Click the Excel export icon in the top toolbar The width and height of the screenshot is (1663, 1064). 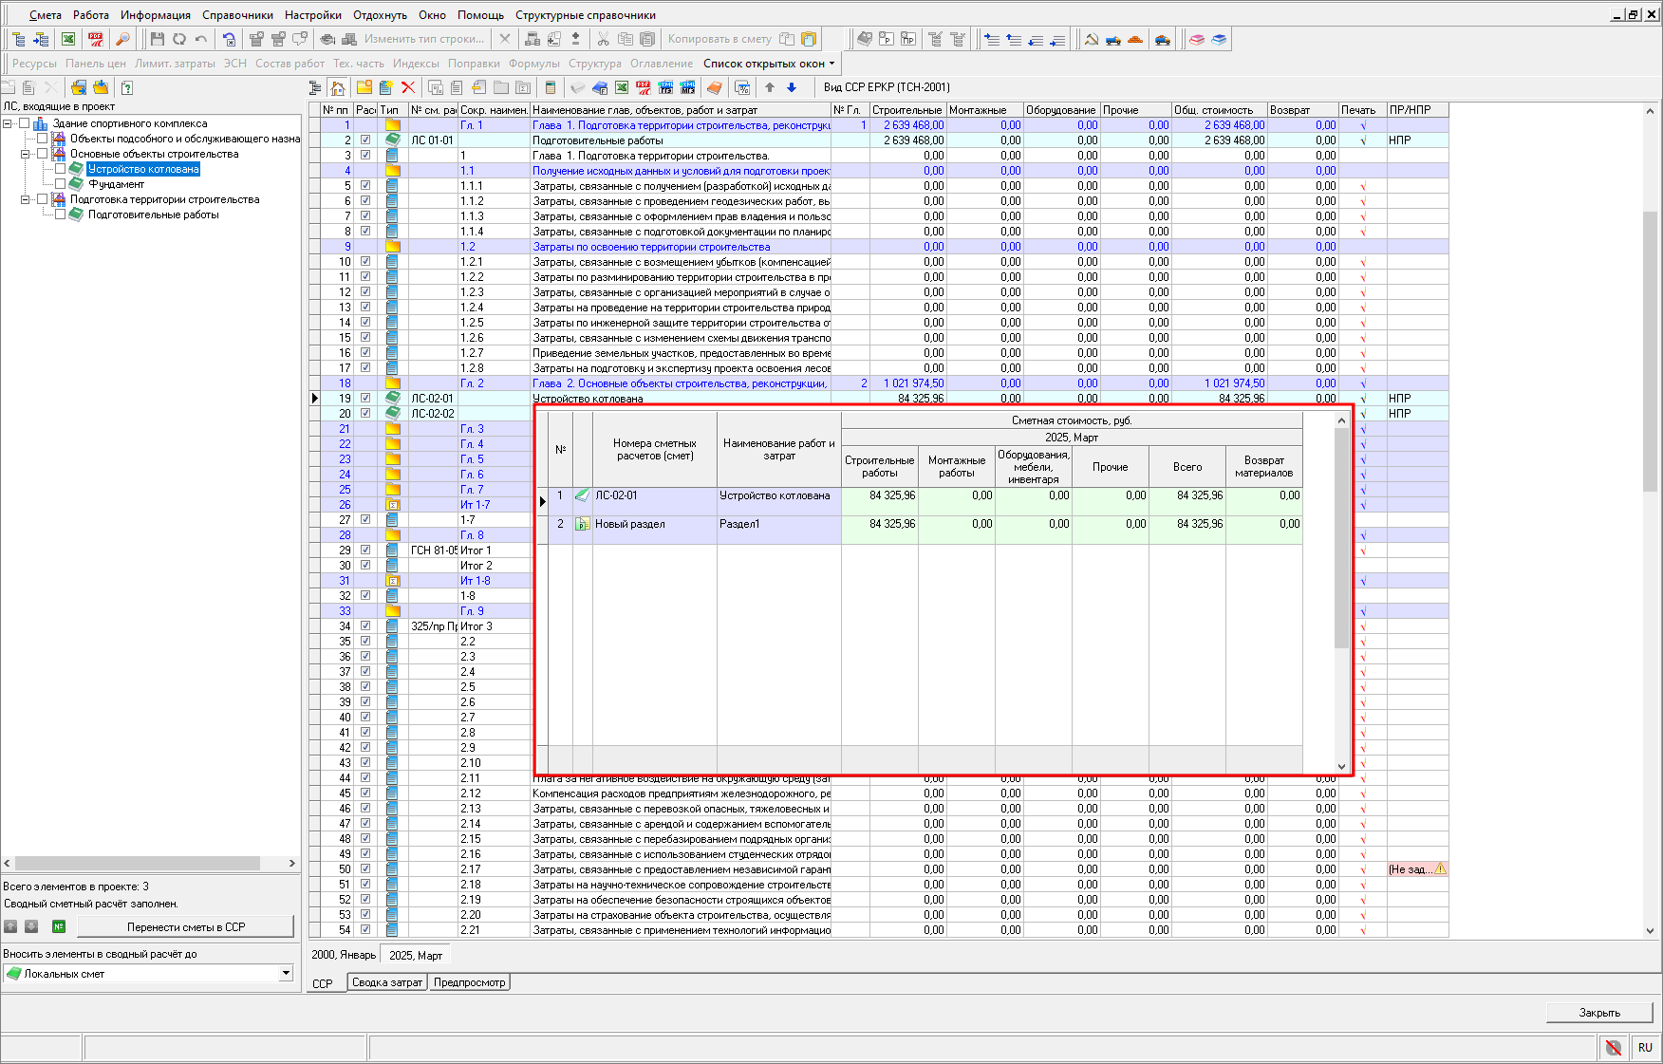(68, 39)
